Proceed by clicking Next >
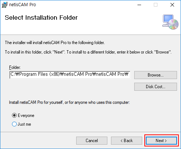 161,141
